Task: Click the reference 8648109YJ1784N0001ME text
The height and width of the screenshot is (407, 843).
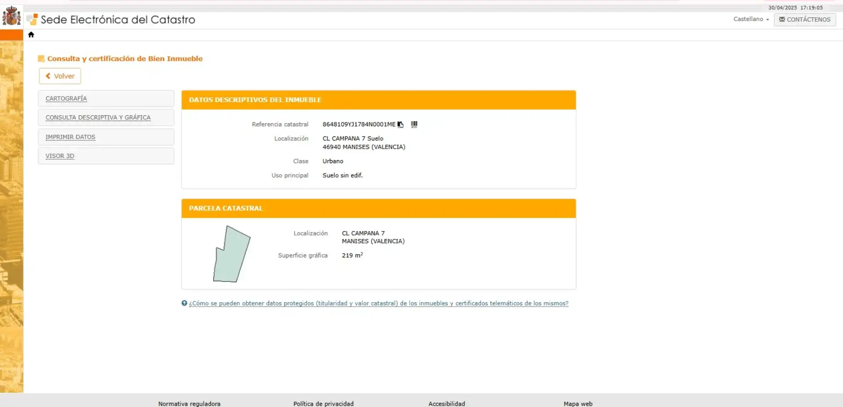Action: coord(359,125)
